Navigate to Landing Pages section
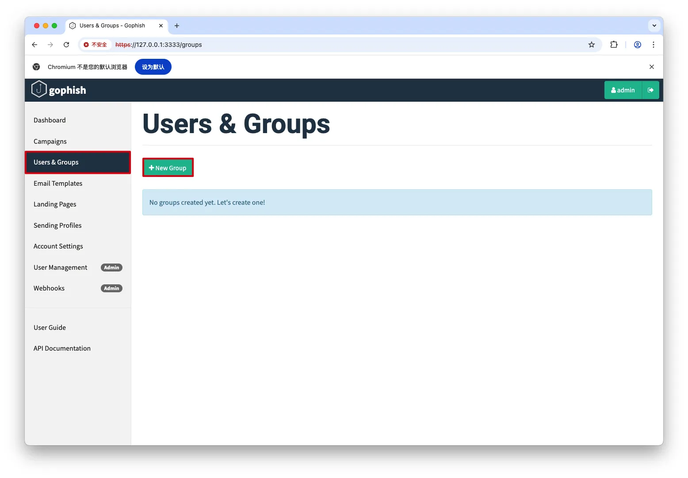The image size is (688, 478). click(x=55, y=204)
